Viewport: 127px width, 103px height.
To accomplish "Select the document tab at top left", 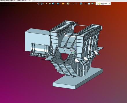I will [15, 1].
